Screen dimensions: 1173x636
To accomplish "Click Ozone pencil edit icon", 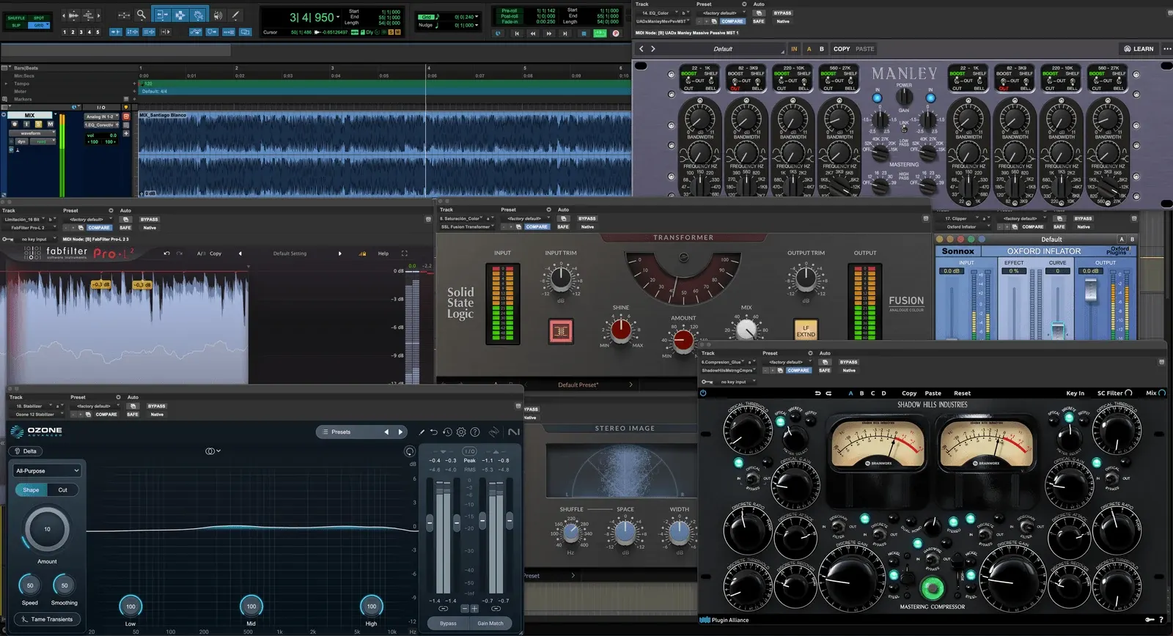I will click(422, 432).
